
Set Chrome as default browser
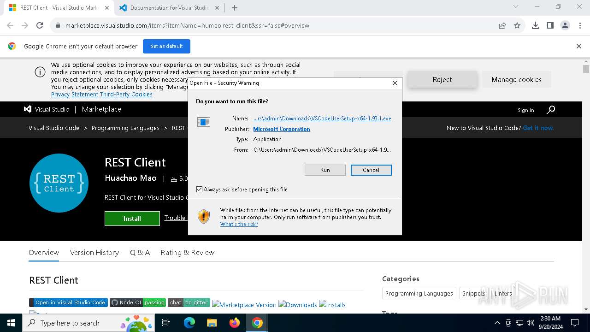(x=166, y=46)
